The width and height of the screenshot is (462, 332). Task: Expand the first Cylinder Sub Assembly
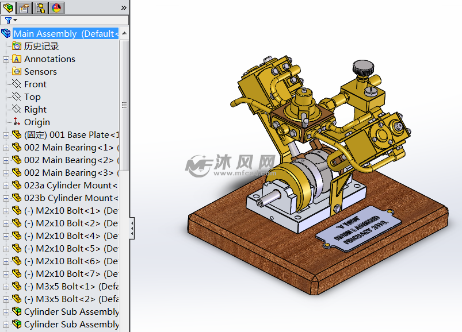(x=5, y=311)
